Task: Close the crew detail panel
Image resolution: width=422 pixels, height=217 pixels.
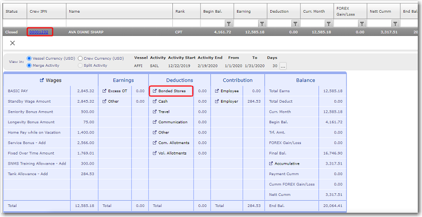Action: (13, 43)
